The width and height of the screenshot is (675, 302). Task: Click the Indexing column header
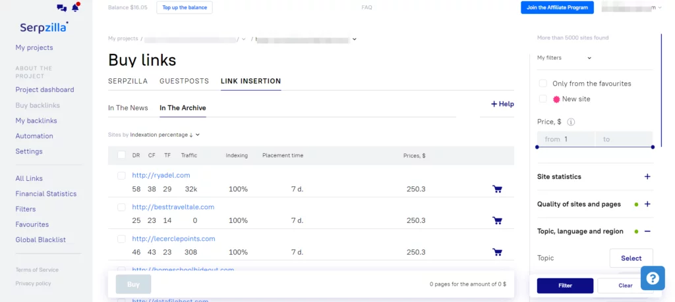pyautogui.click(x=237, y=155)
